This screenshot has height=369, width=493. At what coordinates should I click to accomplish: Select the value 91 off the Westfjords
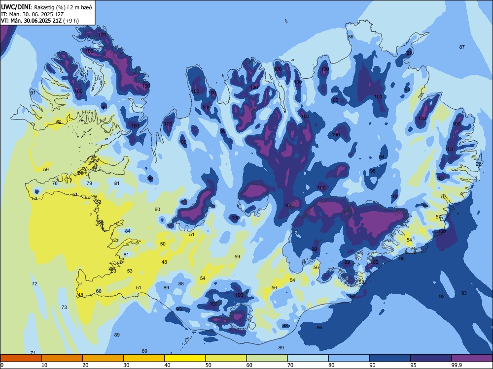click(33, 92)
